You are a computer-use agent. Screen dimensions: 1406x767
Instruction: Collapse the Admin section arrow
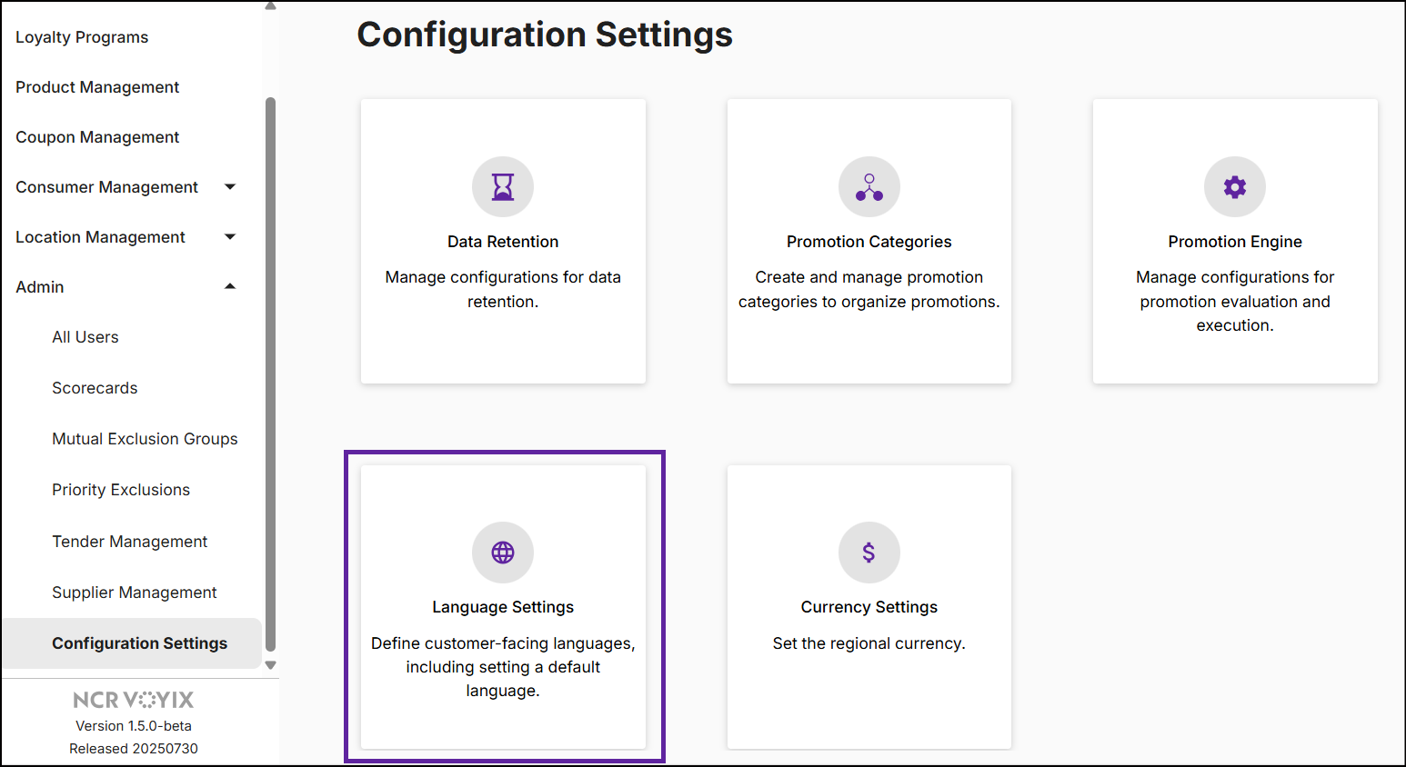(230, 287)
